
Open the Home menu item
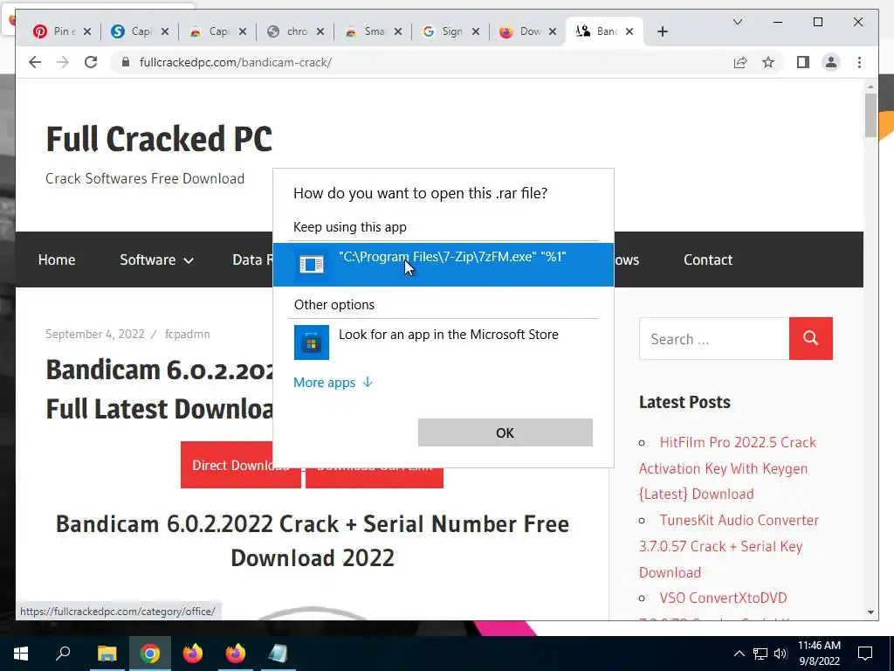tap(57, 259)
